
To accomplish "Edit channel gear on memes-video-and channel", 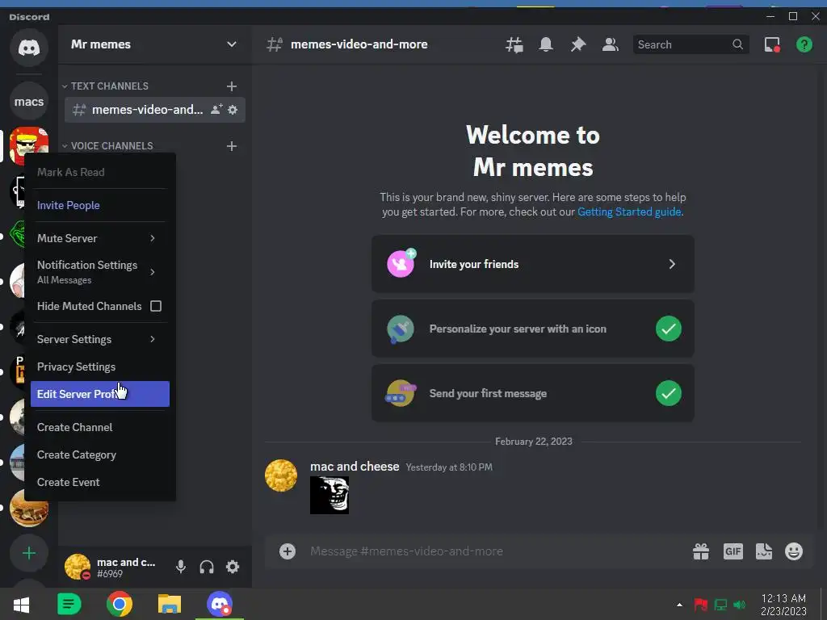I will pyautogui.click(x=233, y=110).
